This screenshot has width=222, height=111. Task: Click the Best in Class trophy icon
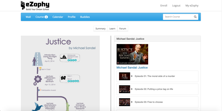click(40, 69)
